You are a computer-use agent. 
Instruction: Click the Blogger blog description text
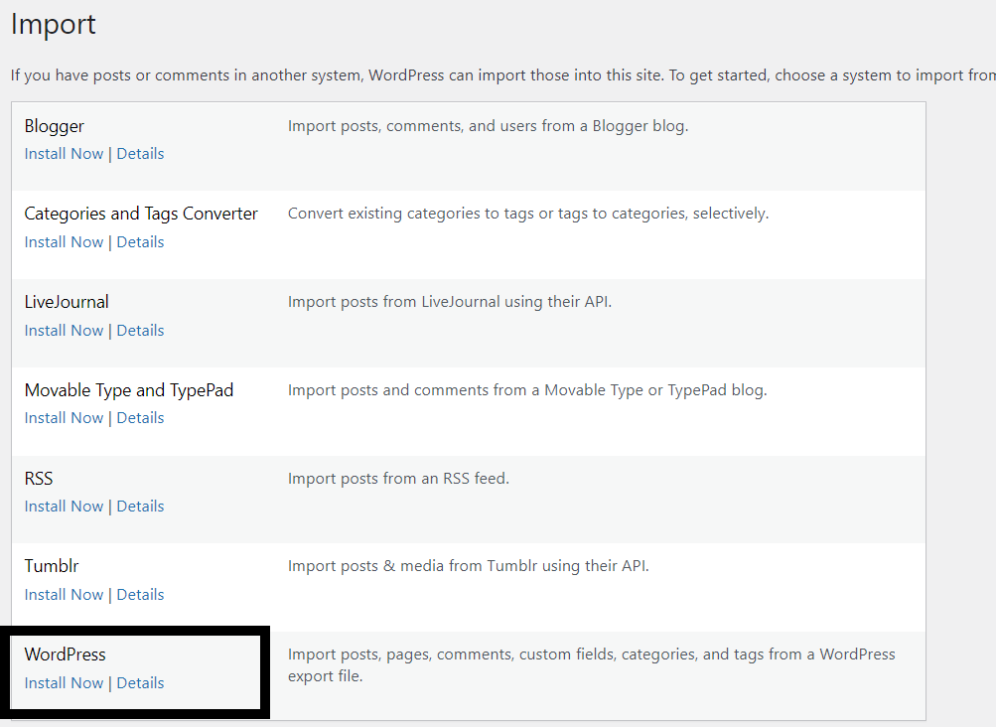pyautogui.click(x=488, y=126)
